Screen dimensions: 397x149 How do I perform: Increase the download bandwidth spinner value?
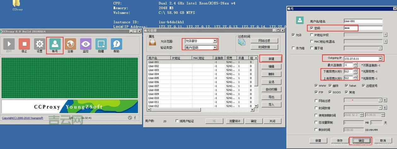[x=355, y=70]
